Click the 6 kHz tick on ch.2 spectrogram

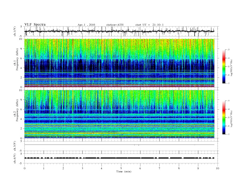click(x=21, y=109)
